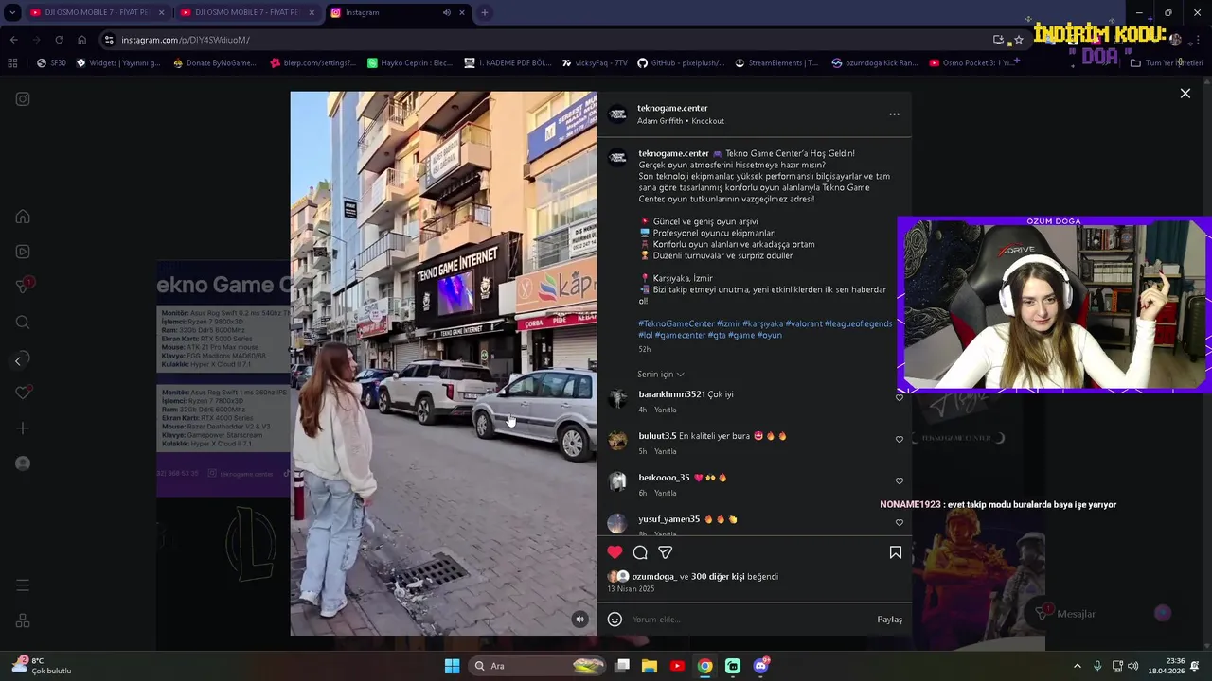Click the Paylaş button

(889, 620)
